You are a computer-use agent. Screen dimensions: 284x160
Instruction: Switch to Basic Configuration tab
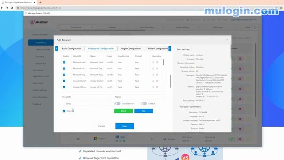click(x=71, y=48)
